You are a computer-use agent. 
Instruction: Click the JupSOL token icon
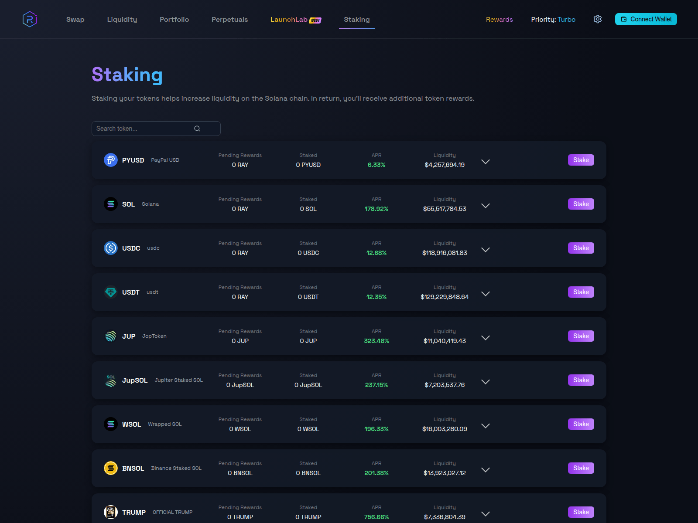[x=111, y=380]
